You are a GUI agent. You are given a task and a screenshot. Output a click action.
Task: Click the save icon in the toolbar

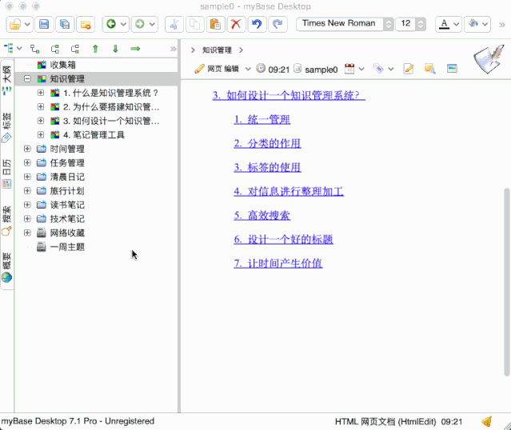tap(44, 24)
